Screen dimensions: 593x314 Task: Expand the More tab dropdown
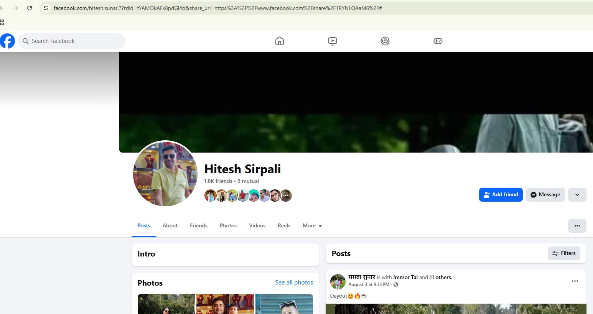pyautogui.click(x=312, y=225)
